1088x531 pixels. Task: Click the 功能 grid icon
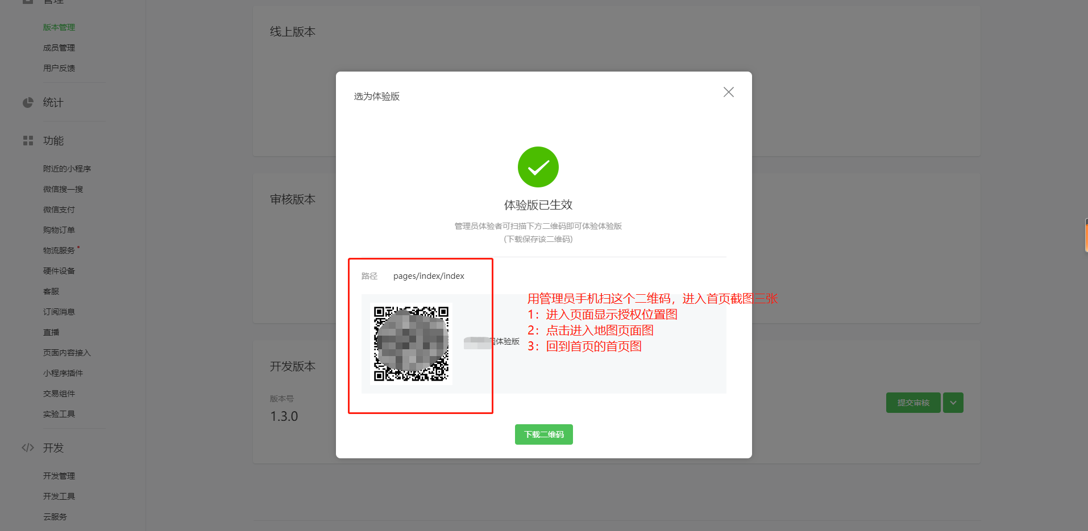tap(28, 140)
